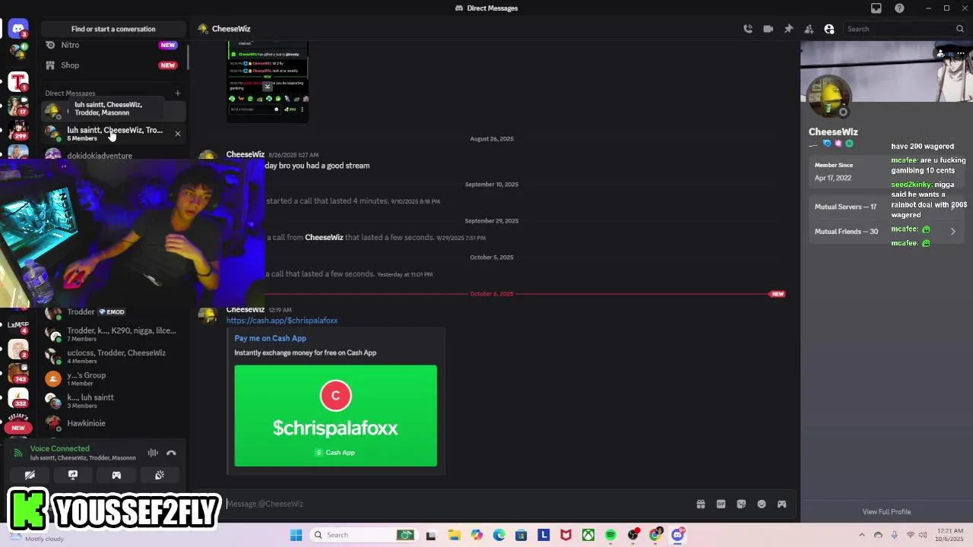
Task: Open the screenshot image thumbnail in chat
Action: [x=268, y=81]
